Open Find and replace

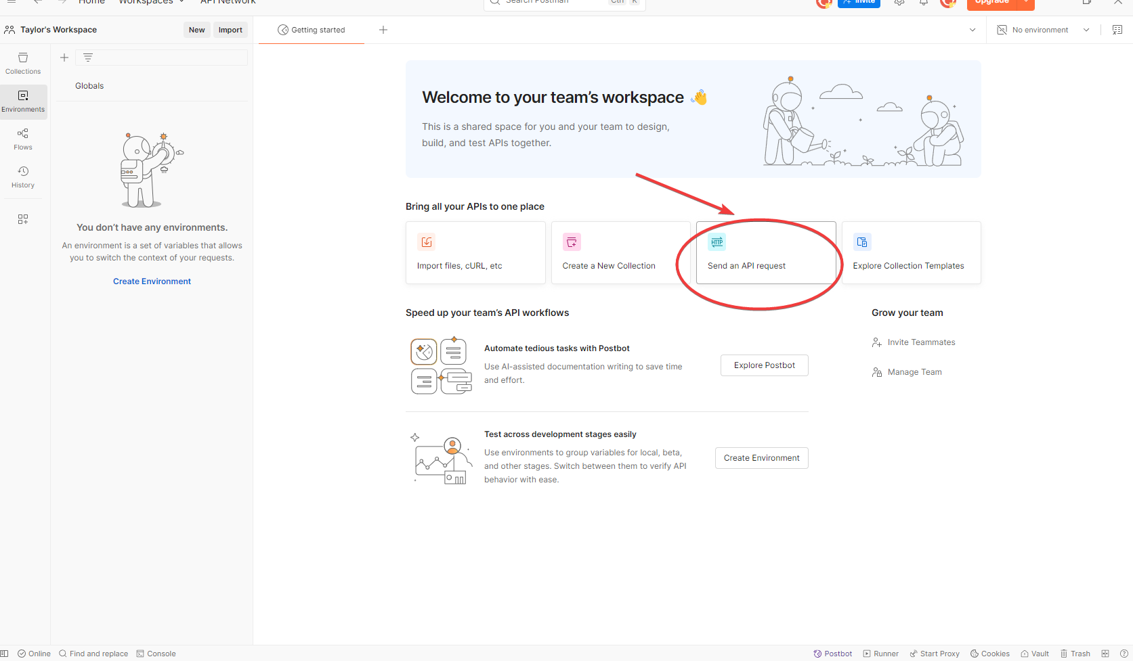coord(93,654)
